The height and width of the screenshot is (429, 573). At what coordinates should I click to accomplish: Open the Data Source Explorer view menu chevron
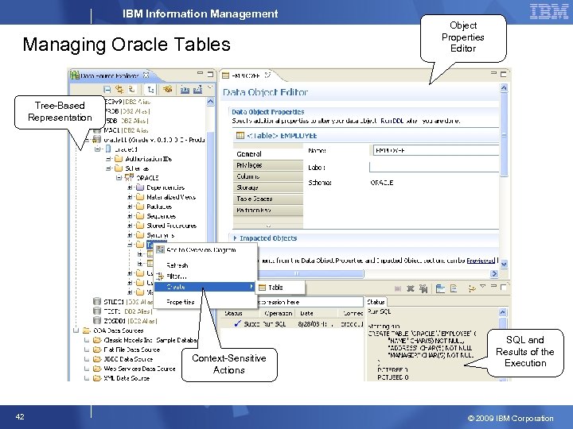pyautogui.click(x=209, y=87)
